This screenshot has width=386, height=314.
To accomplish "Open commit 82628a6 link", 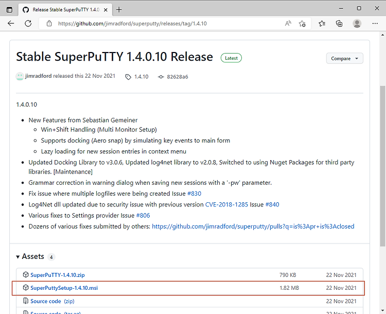I will point(173,77).
